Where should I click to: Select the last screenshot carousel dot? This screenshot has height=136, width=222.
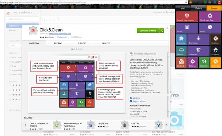click(x=81, y=49)
